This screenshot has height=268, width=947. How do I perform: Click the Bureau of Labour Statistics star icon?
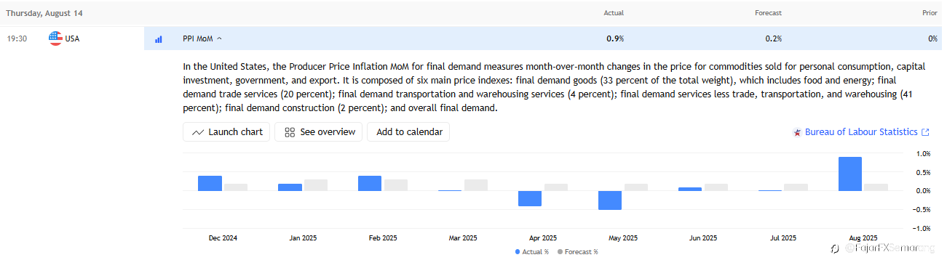point(797,132)
